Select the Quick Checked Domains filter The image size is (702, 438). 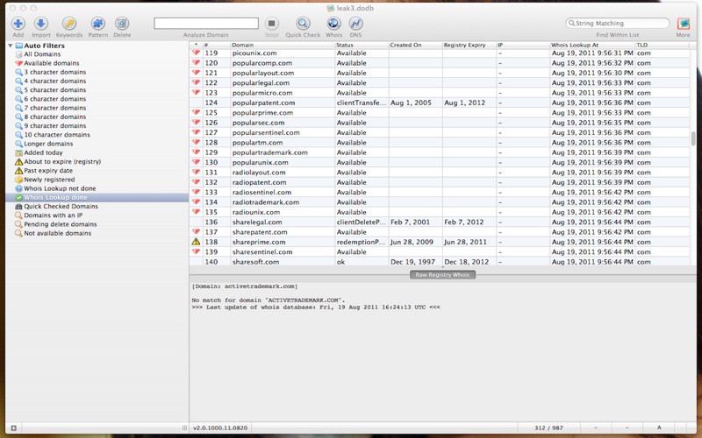click(61, 206)
